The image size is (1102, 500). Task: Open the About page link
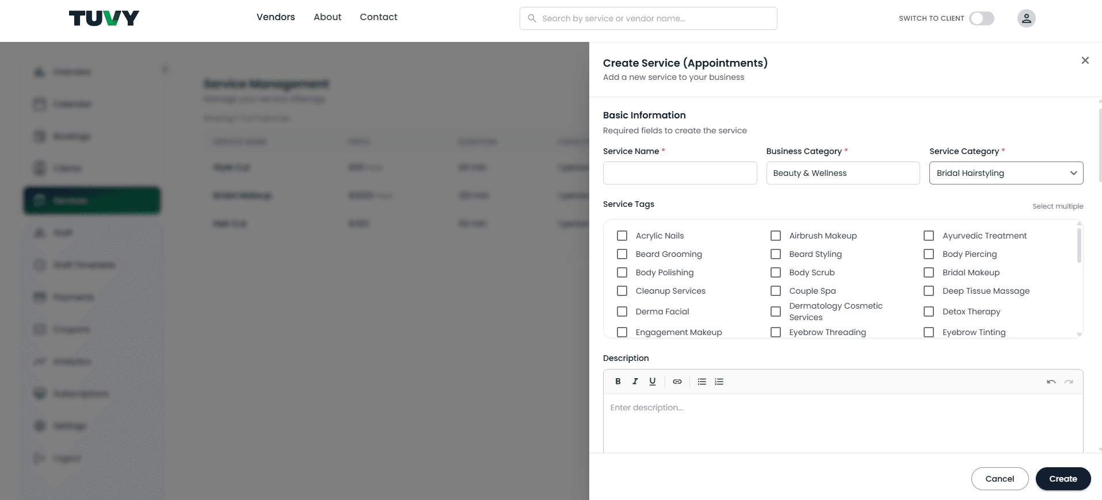(327, 17)
